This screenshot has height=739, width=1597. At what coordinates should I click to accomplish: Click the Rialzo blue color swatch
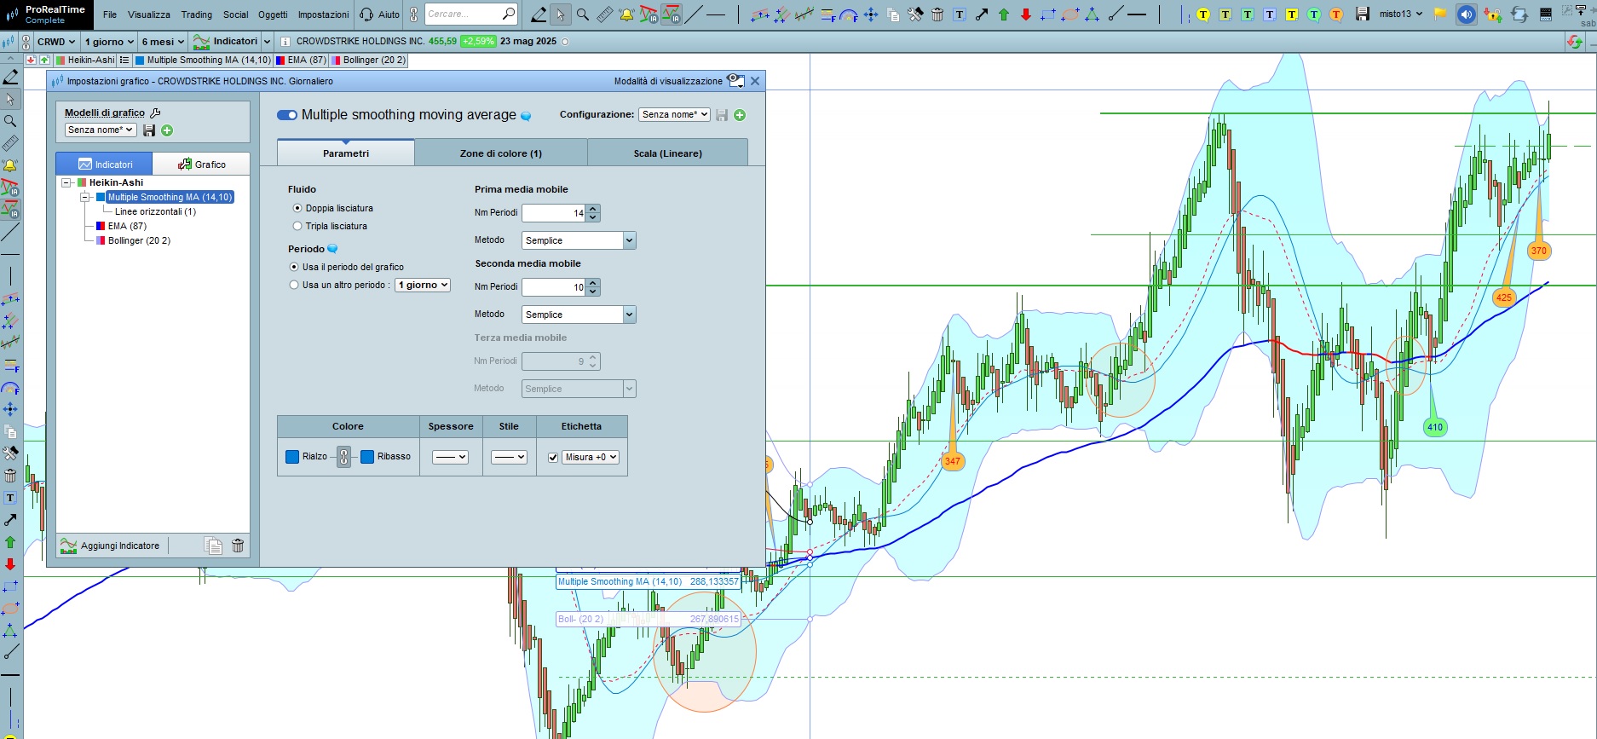point(292,457)
